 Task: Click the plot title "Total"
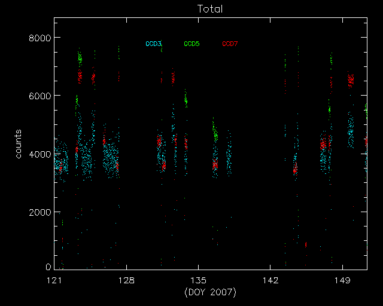pos(210,9)
